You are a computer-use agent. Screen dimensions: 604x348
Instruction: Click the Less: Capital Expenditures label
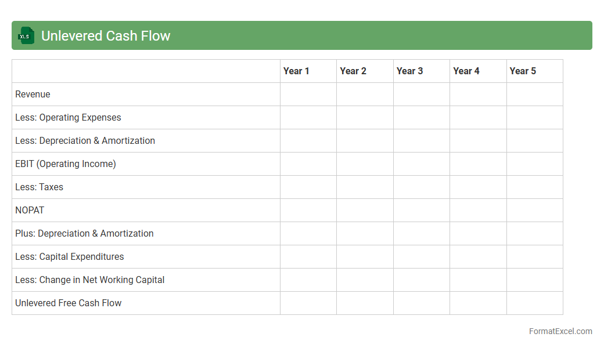point(69,257)
